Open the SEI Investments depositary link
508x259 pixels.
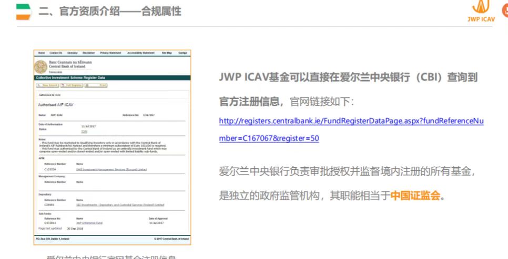click(120, 205)
